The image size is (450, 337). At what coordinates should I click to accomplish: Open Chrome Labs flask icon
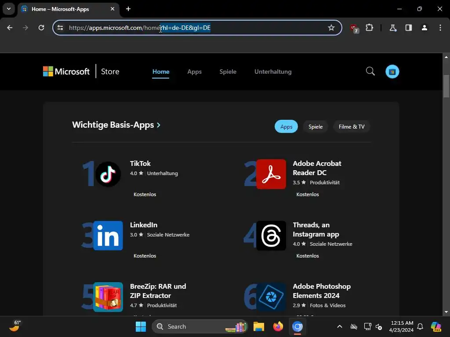[392, 28]
